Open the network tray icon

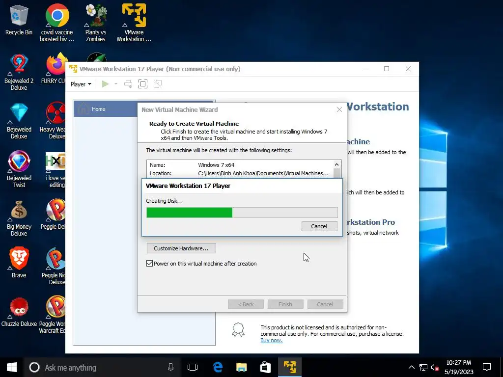coord(423,367)
